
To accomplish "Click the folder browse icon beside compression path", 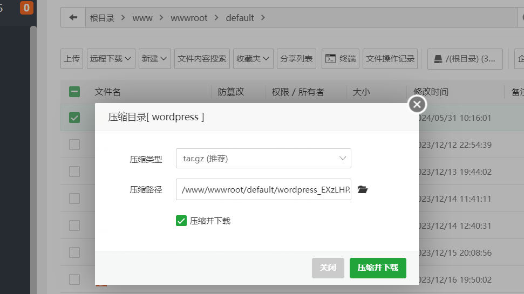I will pyautogui.click(x=362, y=189).
